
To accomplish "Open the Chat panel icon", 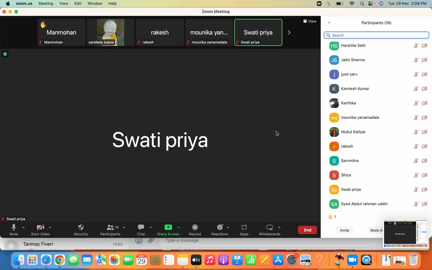I will tap(141, 227).
